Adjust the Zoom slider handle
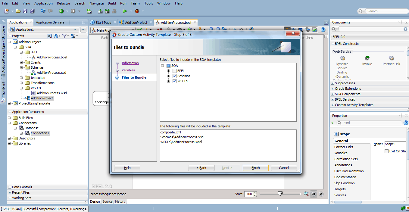This screenshot has width=409, height=212. click(280, 193)
